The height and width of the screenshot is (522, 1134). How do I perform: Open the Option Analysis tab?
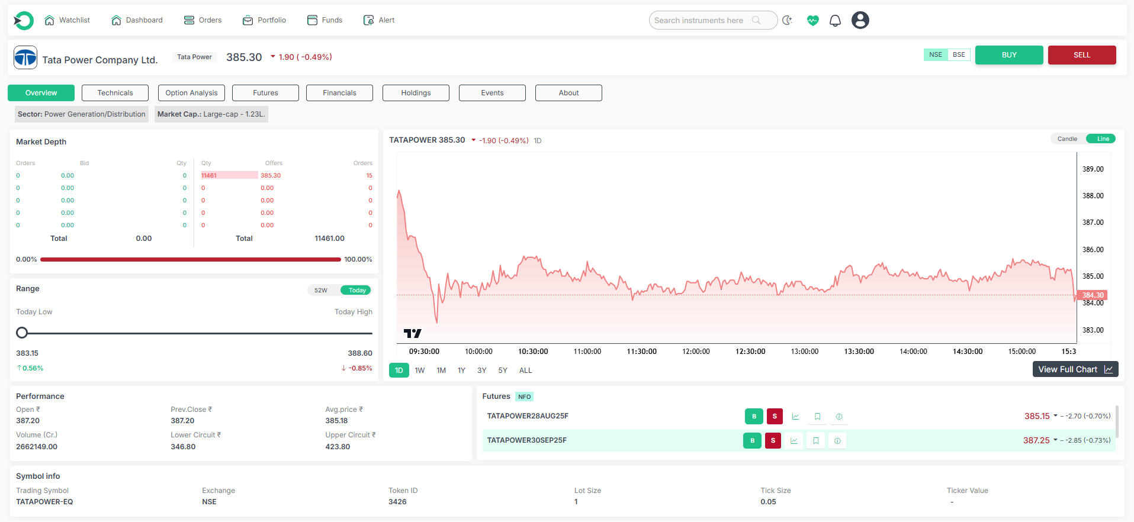pyautogui.click(x=191, y=93)
